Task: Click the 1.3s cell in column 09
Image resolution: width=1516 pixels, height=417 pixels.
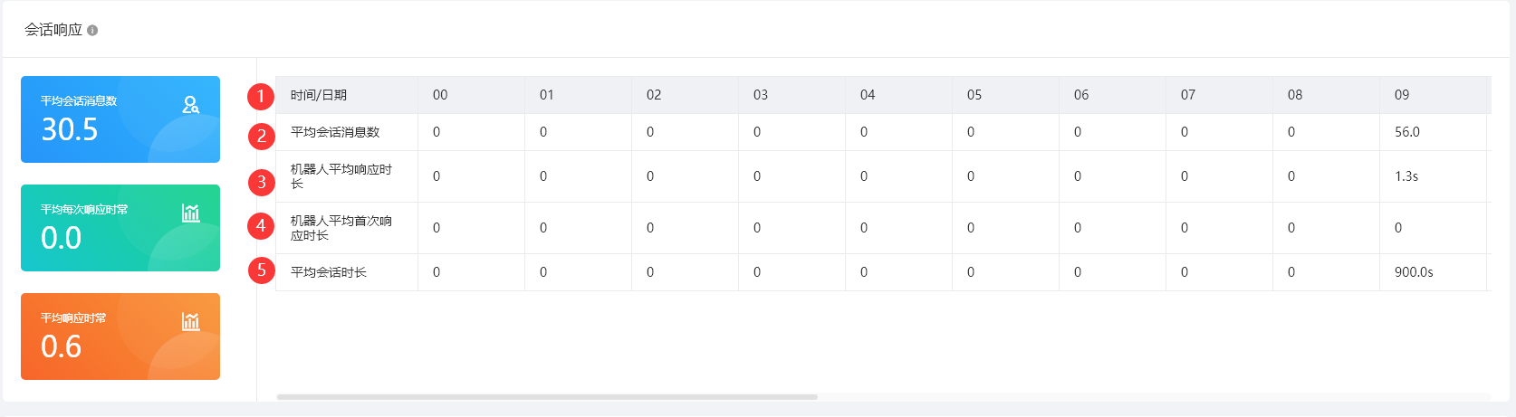Action: (1406, 176)
